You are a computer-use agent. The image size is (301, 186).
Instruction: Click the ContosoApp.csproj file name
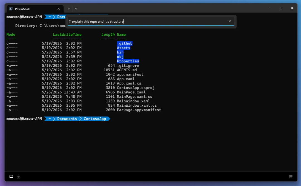point(135,87)
